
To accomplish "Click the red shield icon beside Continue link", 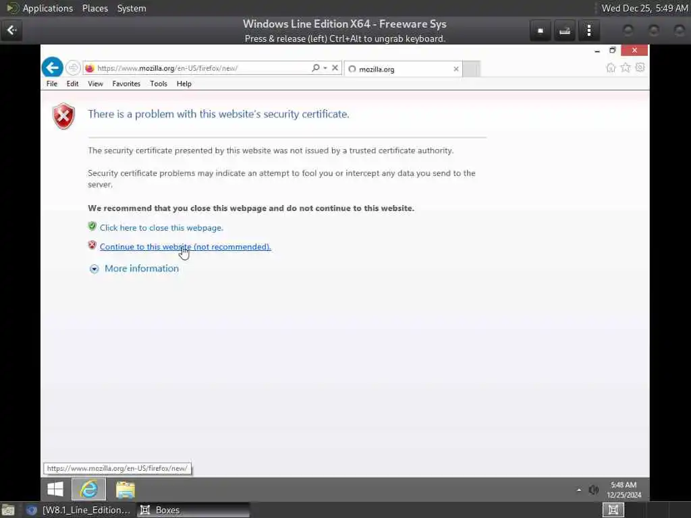I will (92, 246).
